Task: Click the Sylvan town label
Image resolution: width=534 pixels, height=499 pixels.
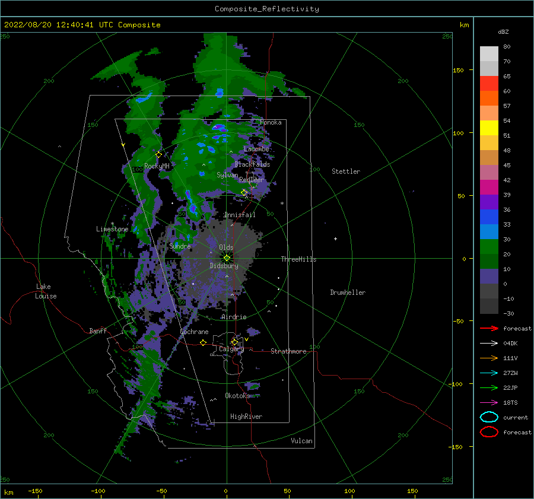Action: pos(227,175)
